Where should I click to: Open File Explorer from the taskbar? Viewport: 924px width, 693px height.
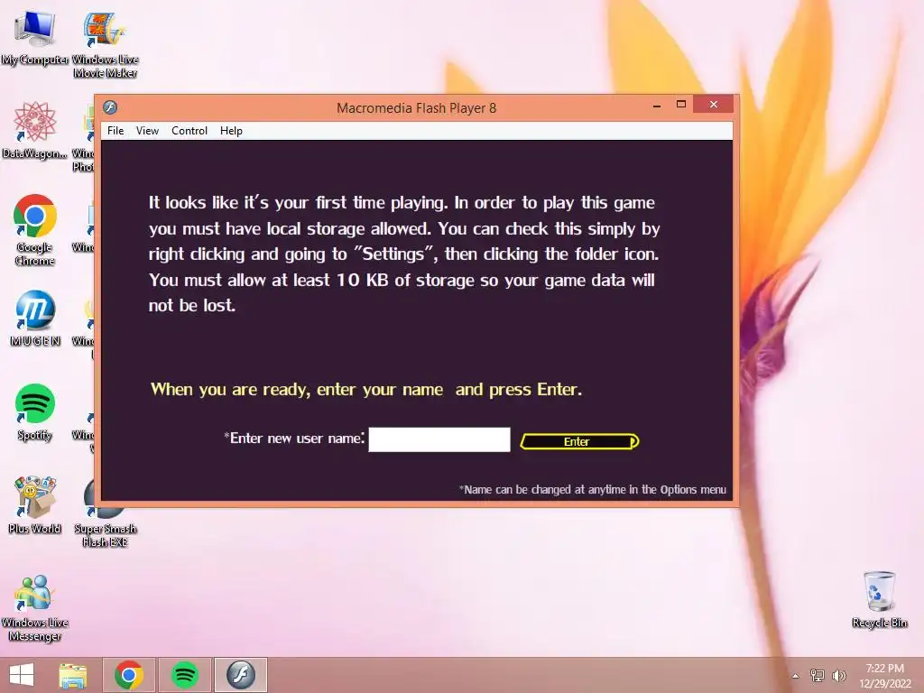(73, 675)
